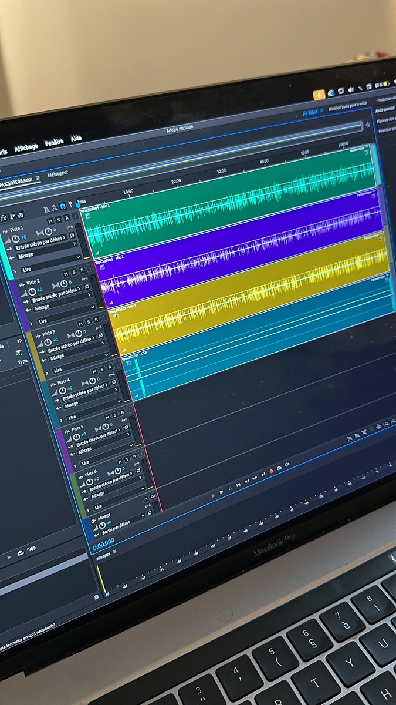This screenshot has height=705, width=396.
Task: Mute Piste 2 with the M button
Action: tap(66, 274)
